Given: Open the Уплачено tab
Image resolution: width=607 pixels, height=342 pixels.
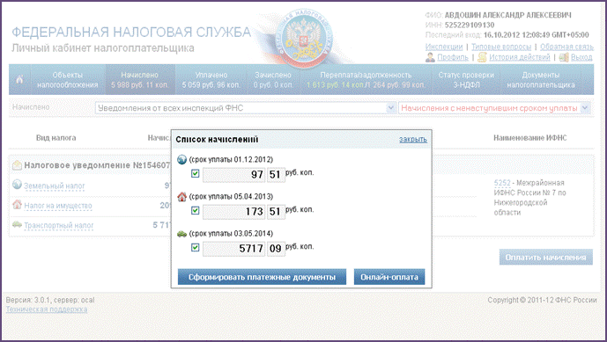Looking at the screenshot, I should [x=211, y=80].
